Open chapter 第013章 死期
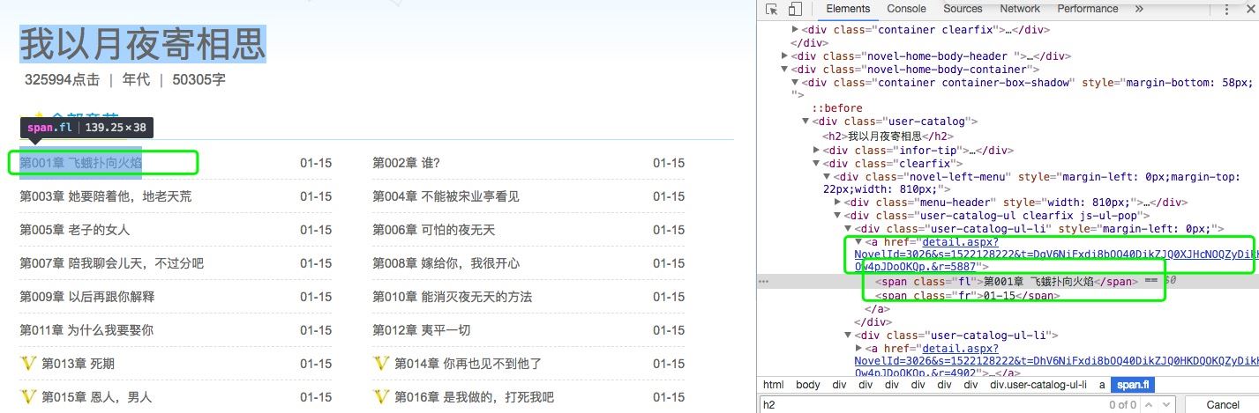The height and width of the screenshot is (413, 1259). pos(78,364)
